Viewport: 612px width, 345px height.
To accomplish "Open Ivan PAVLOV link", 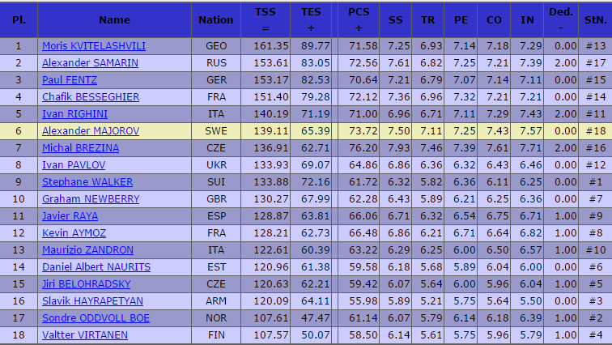I will tap(74, 164).
